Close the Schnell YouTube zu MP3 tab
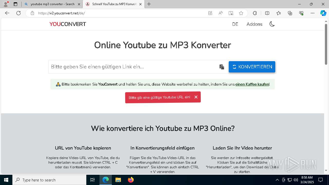329x185 pixels. (140, 4)
